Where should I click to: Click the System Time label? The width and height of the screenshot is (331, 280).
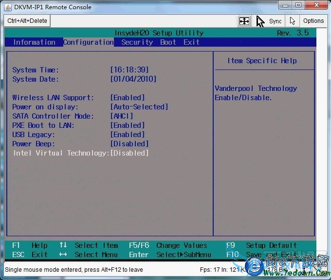coord(36,70)
